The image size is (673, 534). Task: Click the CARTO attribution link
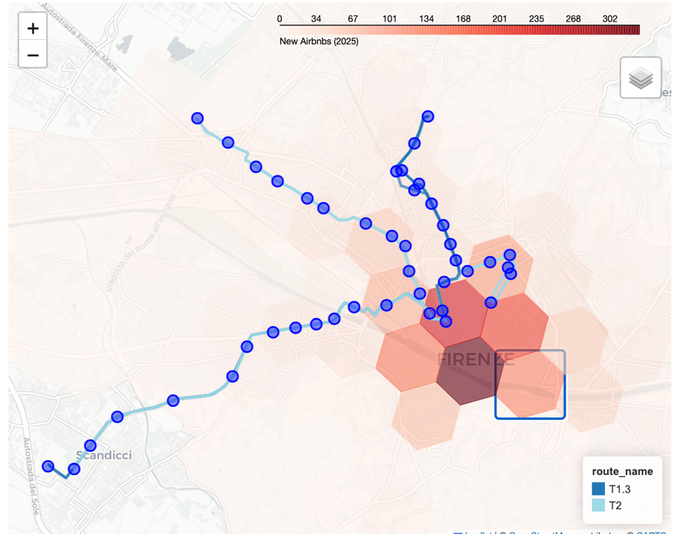(653, 530)
